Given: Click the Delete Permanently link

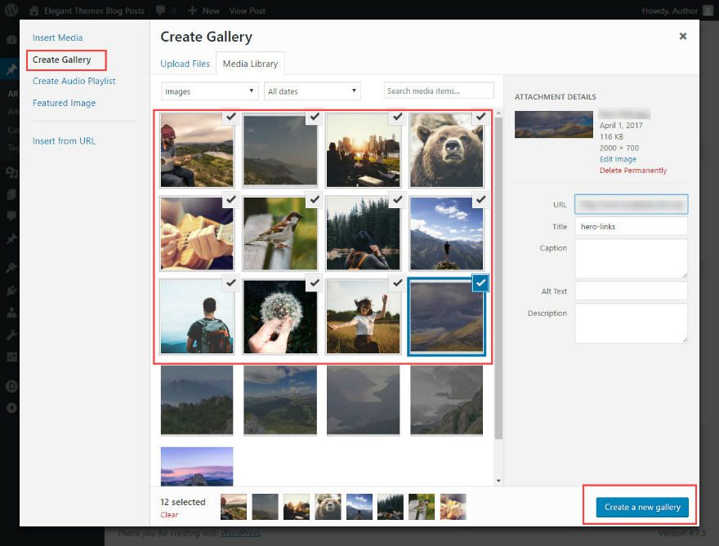Looking at the screenshot, I should point(633,171).
